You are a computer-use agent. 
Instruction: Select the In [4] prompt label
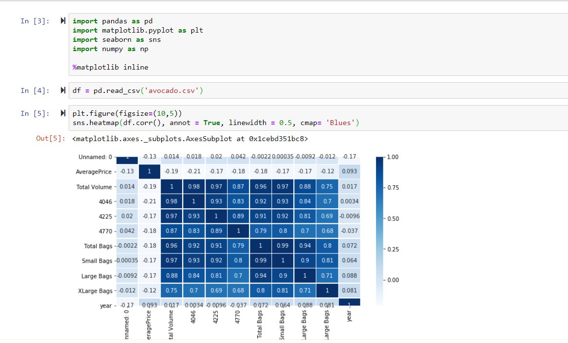pos(35,90)
